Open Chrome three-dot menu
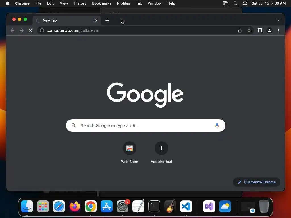 (278, 30)
